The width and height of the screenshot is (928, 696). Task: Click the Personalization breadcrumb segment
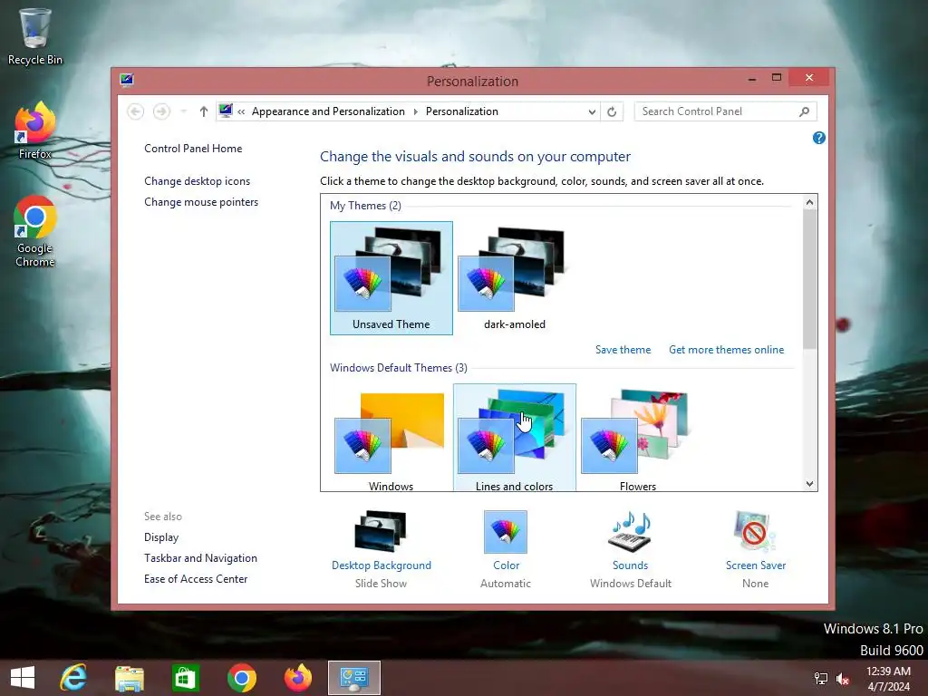click(461, 111)
